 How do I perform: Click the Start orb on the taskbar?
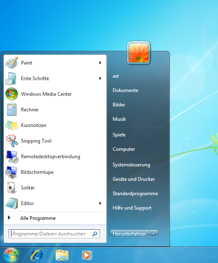(x=11, y=255)
